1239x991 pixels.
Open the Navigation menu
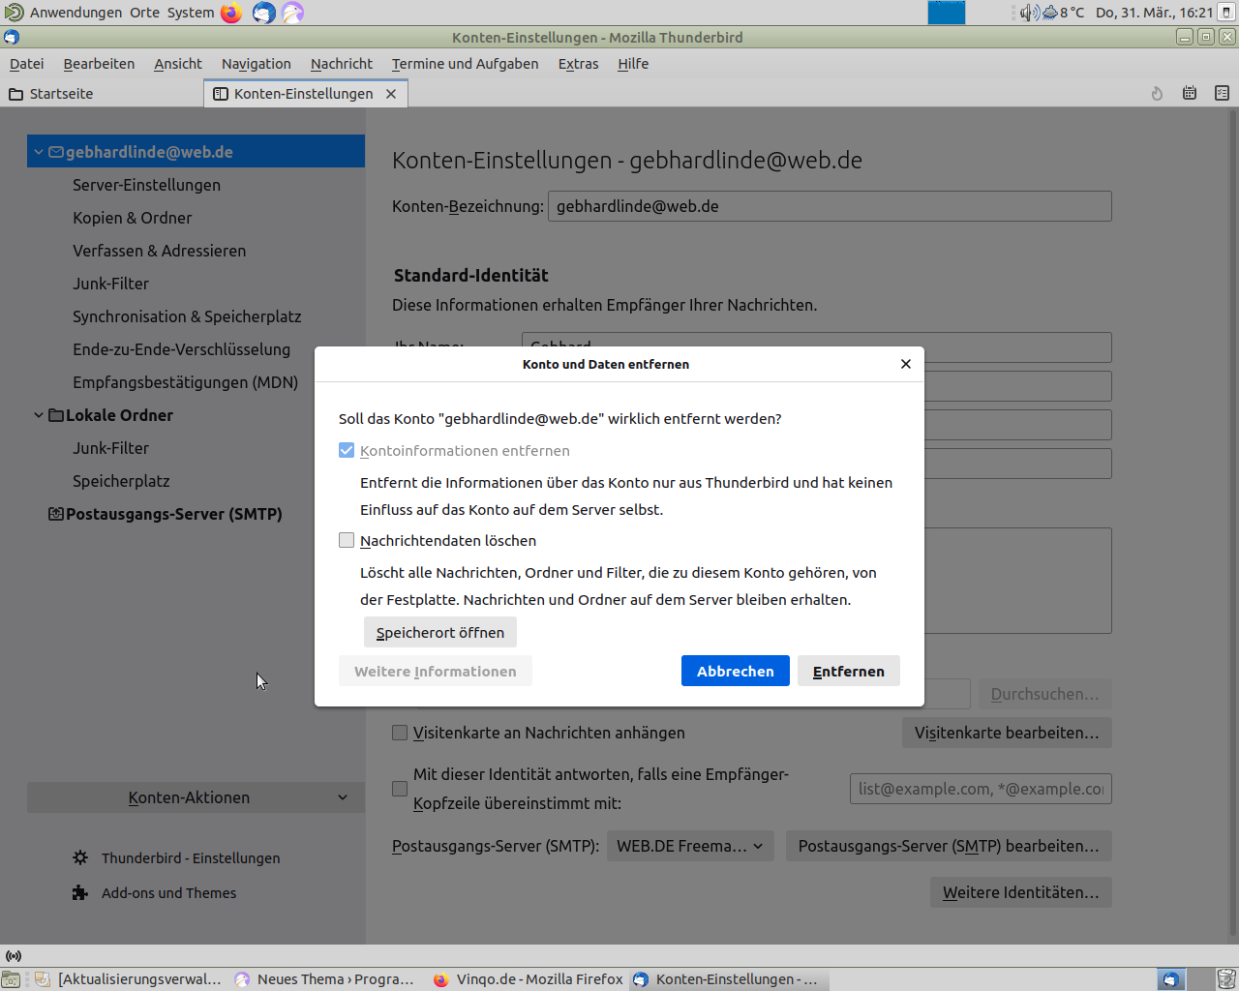coord(257,64)
